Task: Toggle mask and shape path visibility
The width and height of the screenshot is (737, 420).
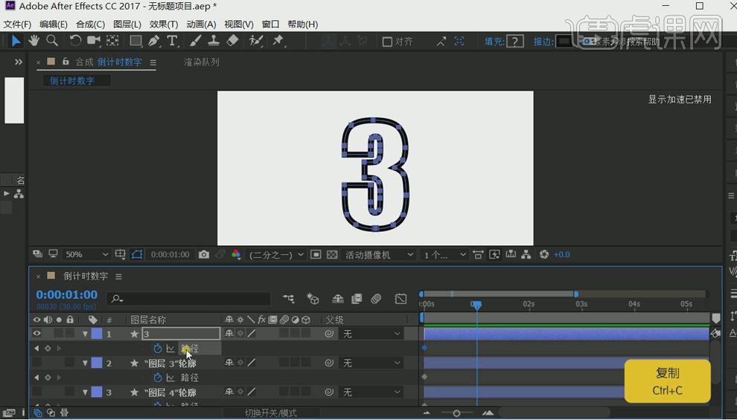Action: point(137,255)
